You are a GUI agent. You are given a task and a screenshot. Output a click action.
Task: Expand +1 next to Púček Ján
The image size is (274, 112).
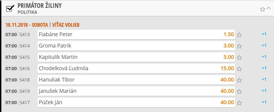(264, 102)
